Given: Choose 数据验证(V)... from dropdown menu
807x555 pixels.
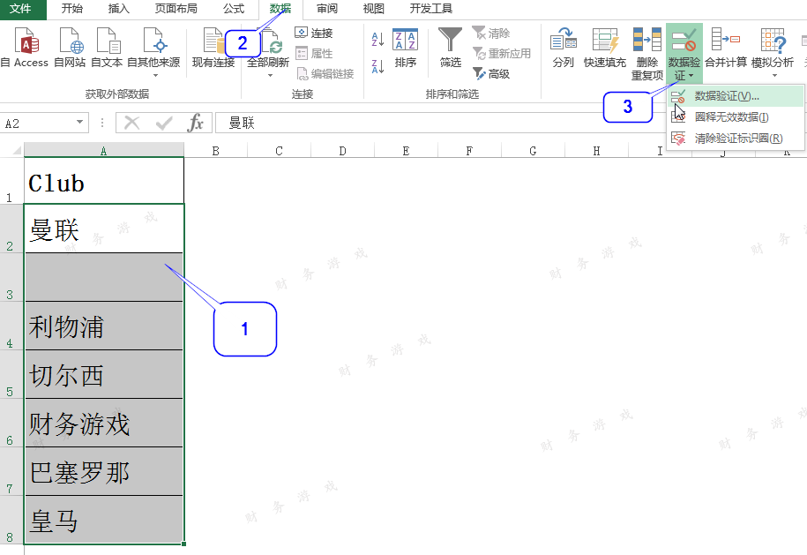Looking at the screenshot, I should (x=736, y=96).
